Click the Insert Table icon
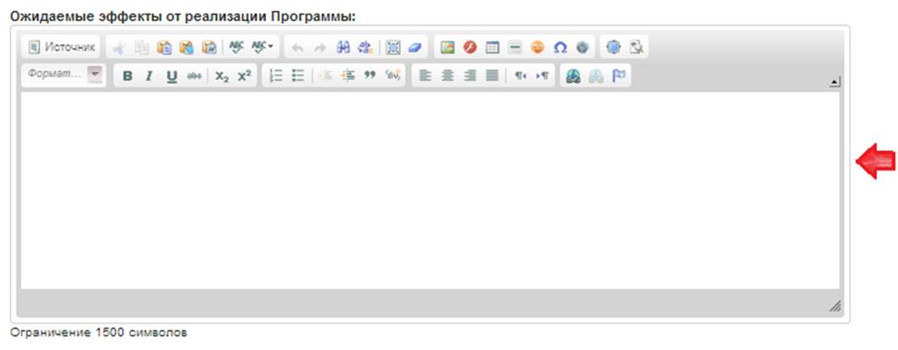This screenshot has width=898, height=350. tap(493, 48)
